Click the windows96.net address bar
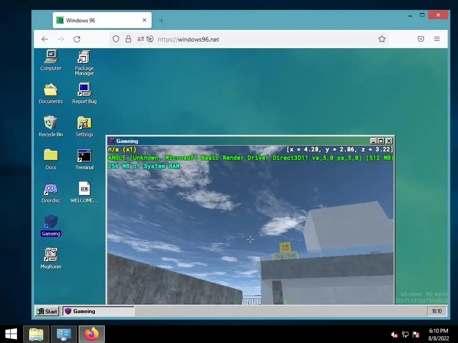Image resolution: width=458 pixels, height=343 pixels. coord(188,39)
